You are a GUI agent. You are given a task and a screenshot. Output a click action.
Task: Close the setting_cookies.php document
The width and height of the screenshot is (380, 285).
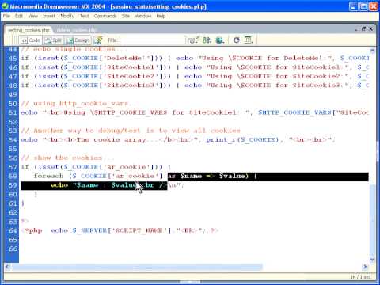tap(371, 28)
